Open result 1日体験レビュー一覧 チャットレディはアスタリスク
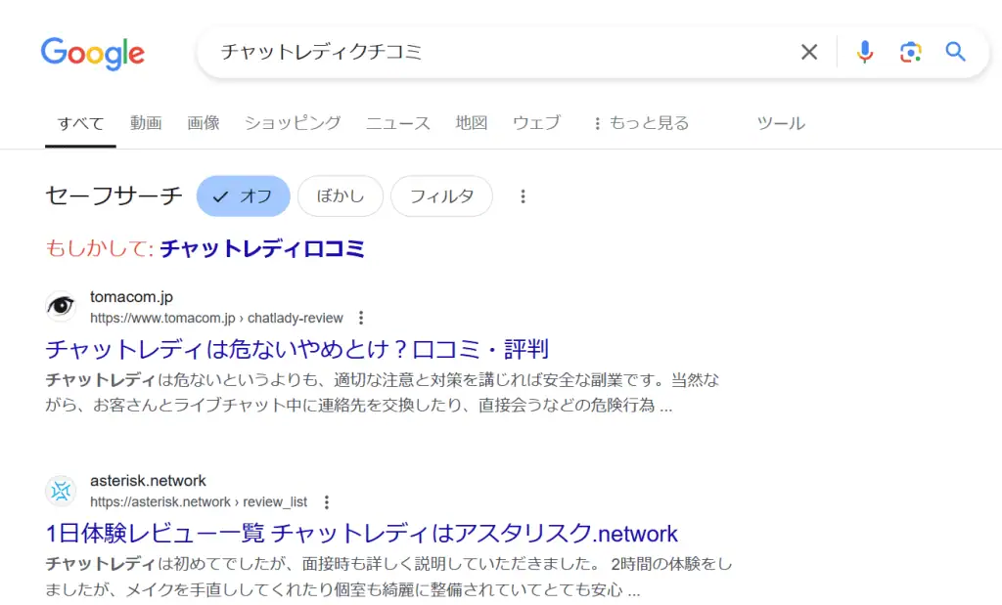 [x=362, y=533]
